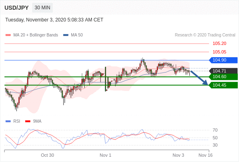This screenshot has width=239, height=162.
Task: Click the blue downward forecast arrow
Action: (199, 78)
